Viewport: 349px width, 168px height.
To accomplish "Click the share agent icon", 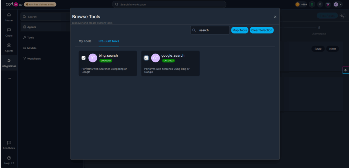I will click(x=342, y=16).
